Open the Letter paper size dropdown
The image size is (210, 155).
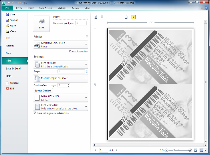tap(61, 98)
